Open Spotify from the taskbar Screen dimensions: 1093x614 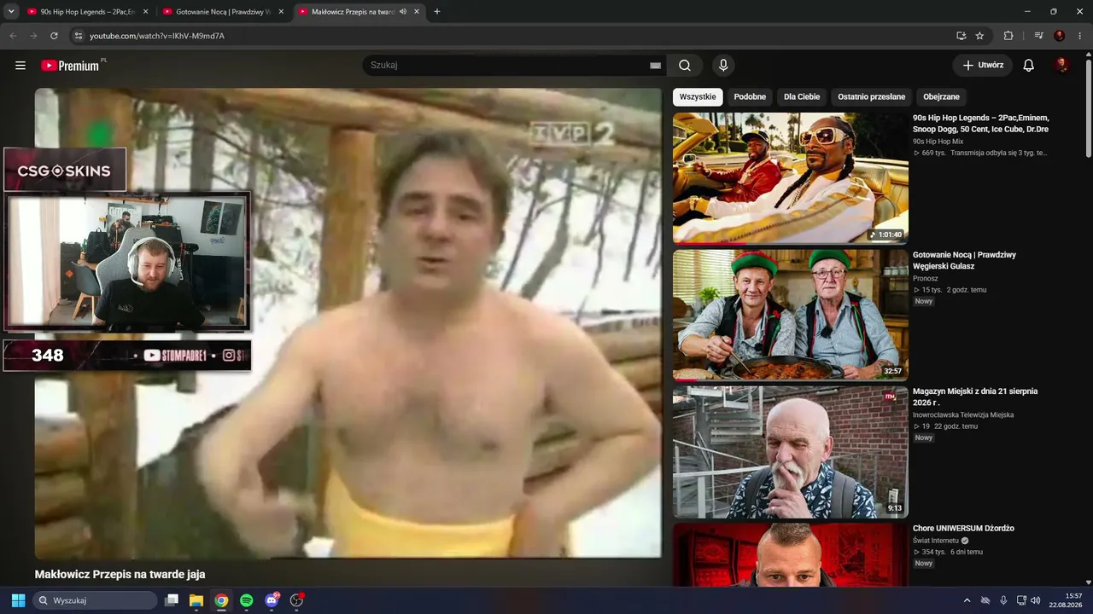pyautogui.click(x=246, y=600)
